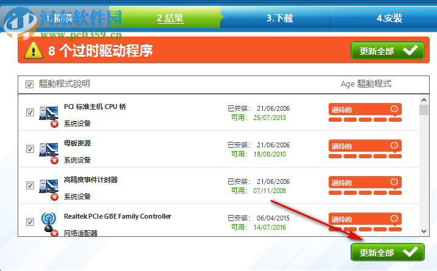Image resolution: width=437 pixels, height=271 pixels.
Task: Click available date 14/07/2016
Action: [x=270, y=227]
